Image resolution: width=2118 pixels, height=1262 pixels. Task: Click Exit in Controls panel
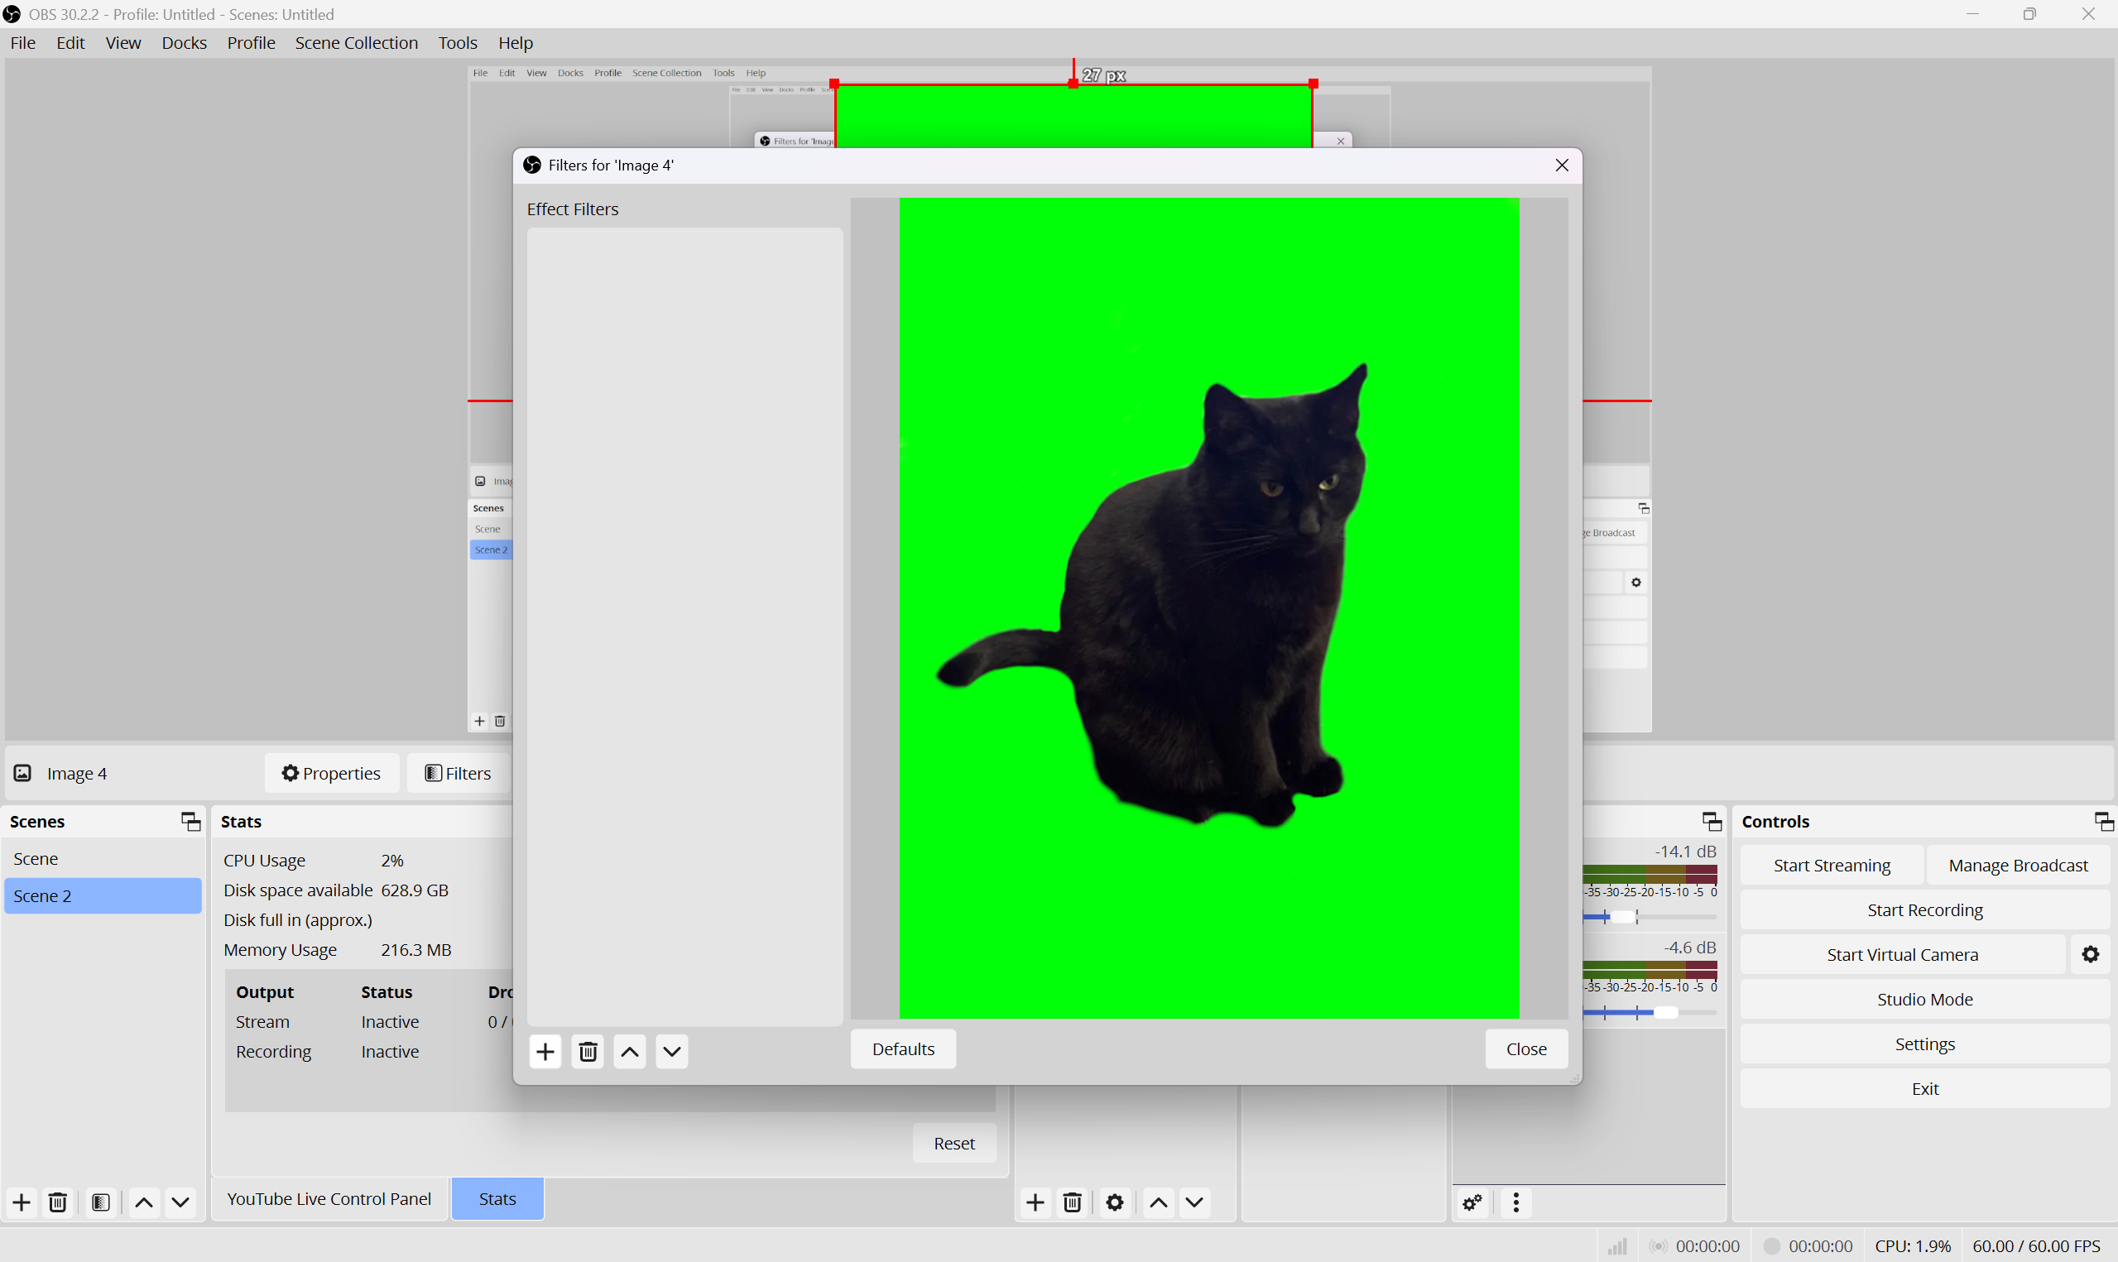click(x=1925, y=1088)
